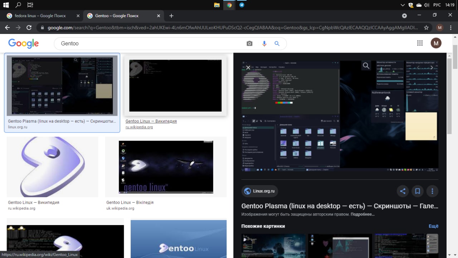Open the third similar image thumbnail
This screenshot has height=258, width=458.
pos(406,246)
